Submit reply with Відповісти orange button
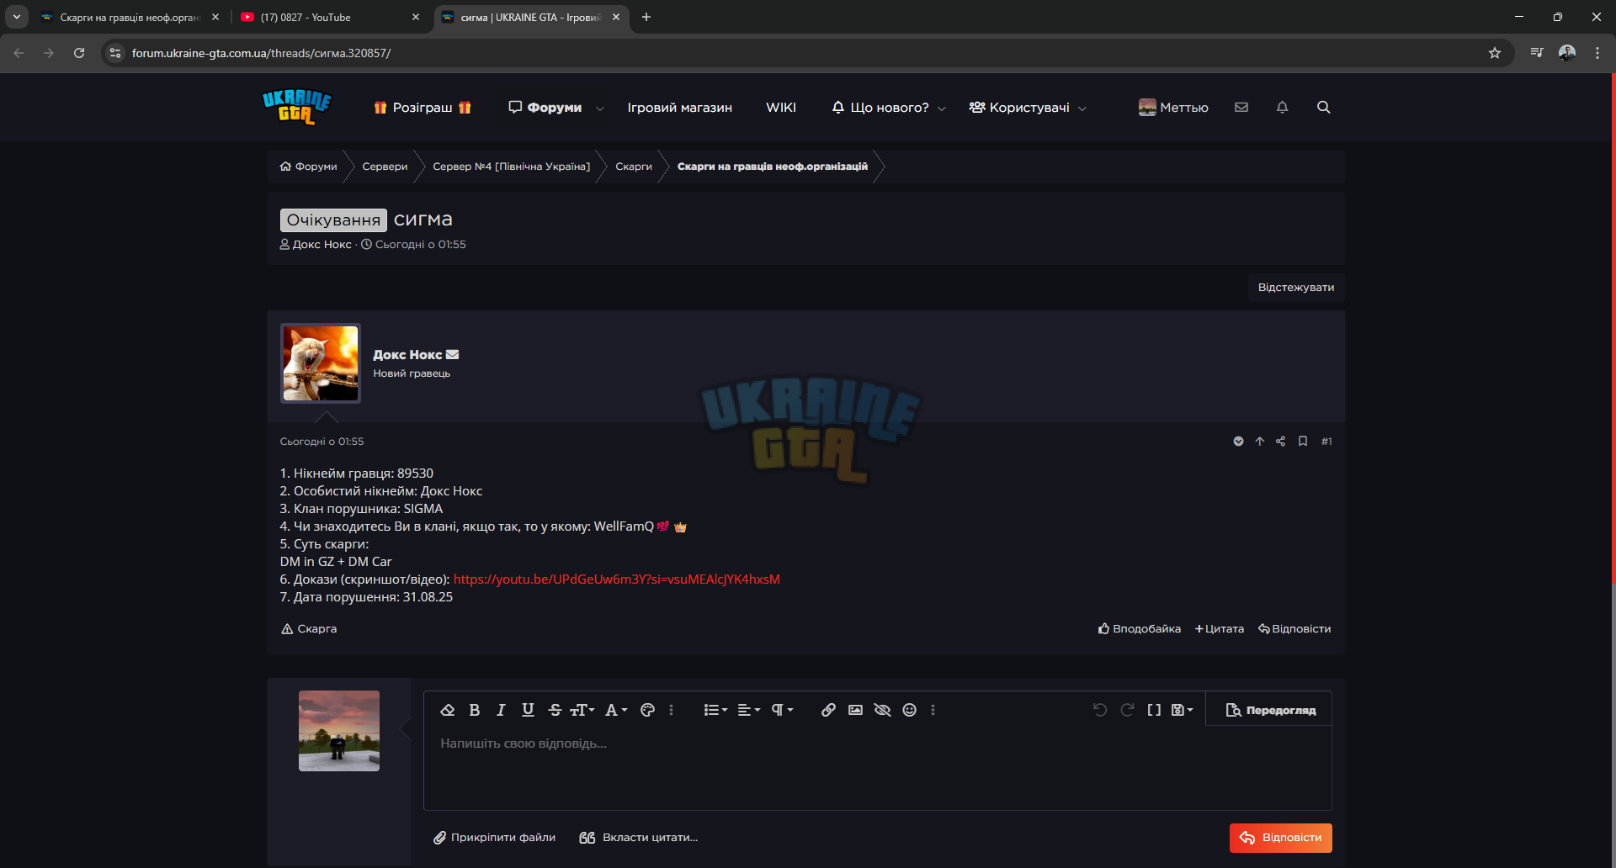Viewport: 1616px width, 868px height. (1280, 838)
